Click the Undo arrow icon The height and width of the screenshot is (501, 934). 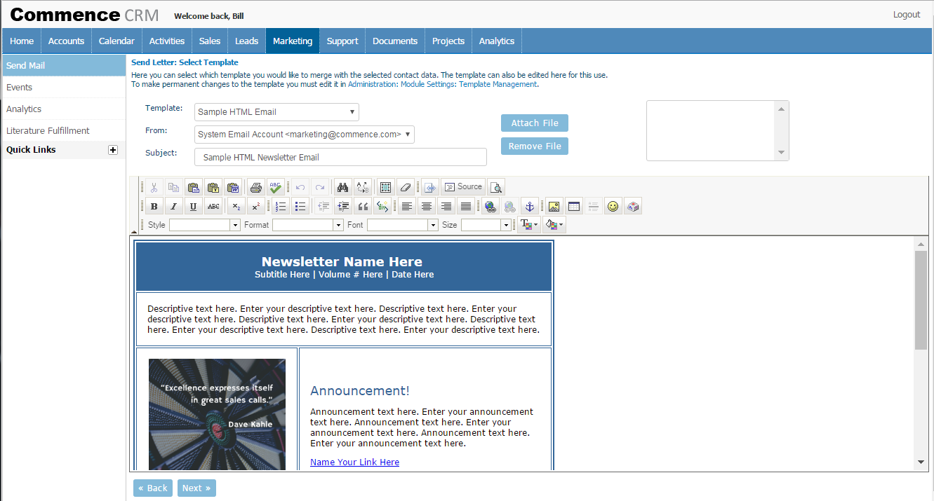click(300, 187)
